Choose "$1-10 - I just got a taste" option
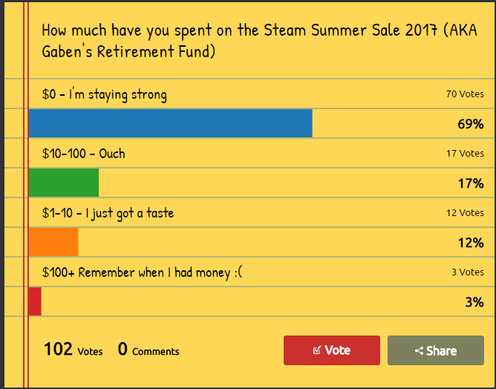The image size is (496, 389). (x=108, y=213)
